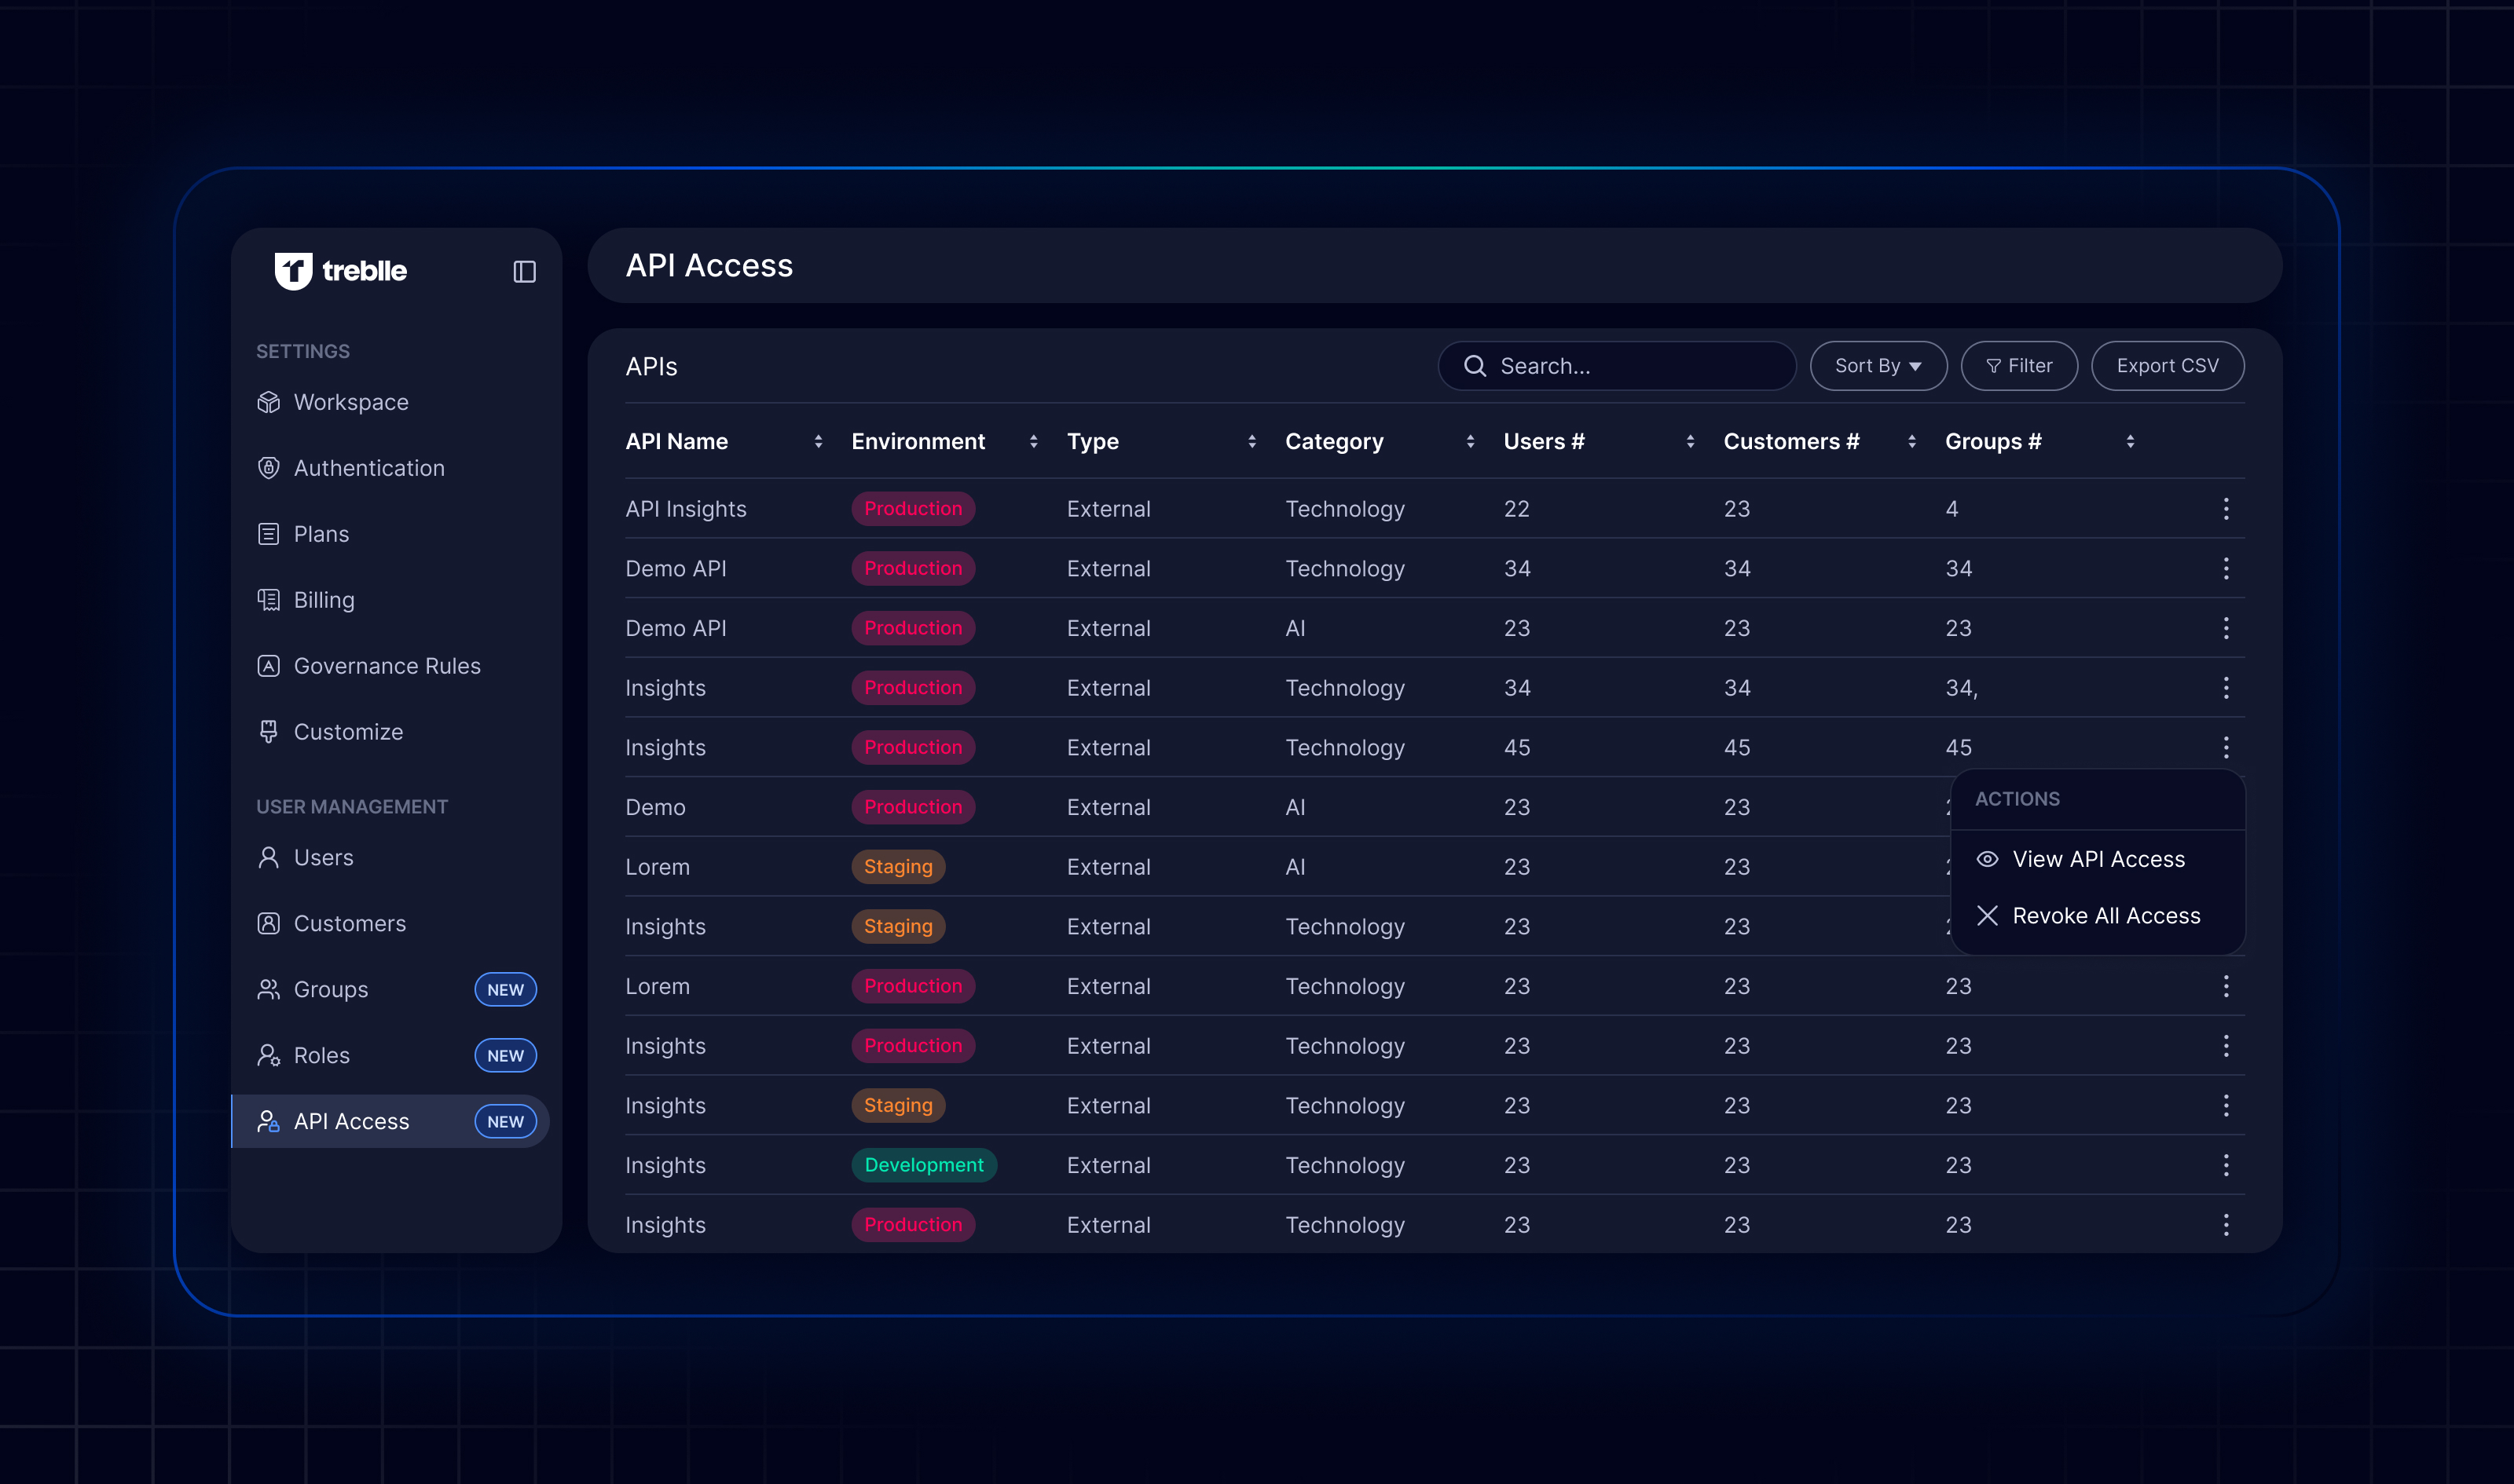Open Workspace settings

[350, 402]
